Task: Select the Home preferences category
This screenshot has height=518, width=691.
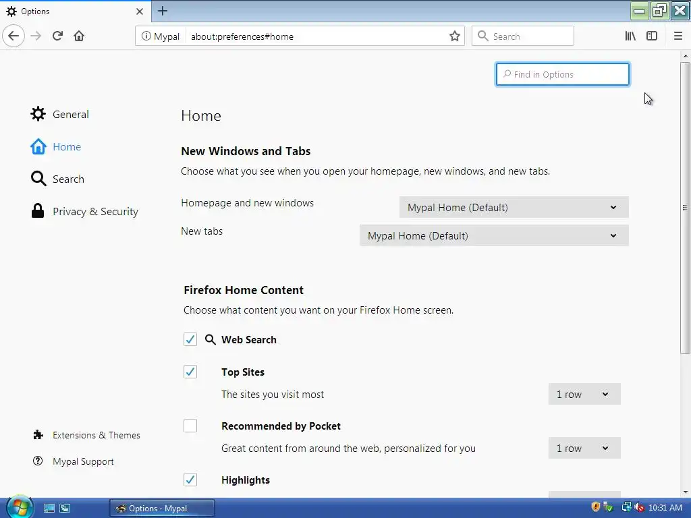Action: click(x=56, y=146)
